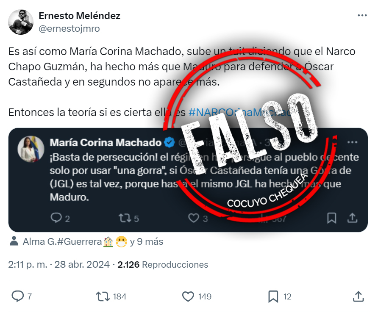Retweet the post with 184 reposts

(x=103, y=296)
